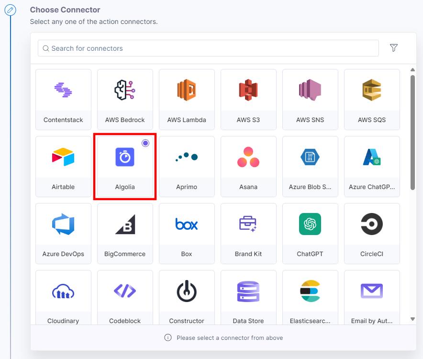Image resolution: width=423 pixels, height=359 pixels.
Task: Click the "CircleCI" label text
Action: click(x=372, y=254)
